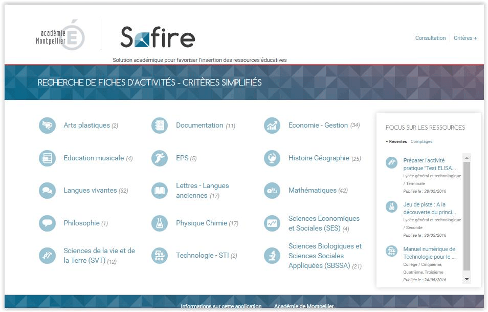Open the Critères + menu item
Screen dimensions: 488x312
[x=465, y=38]
